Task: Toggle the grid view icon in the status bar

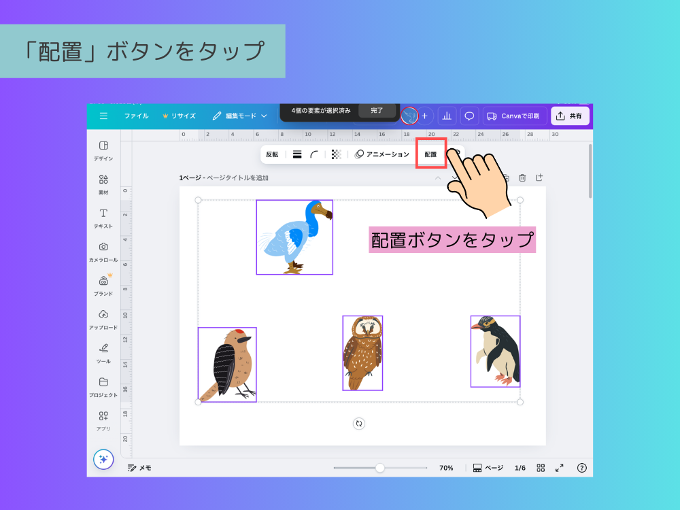Action: tap(541, 468)
